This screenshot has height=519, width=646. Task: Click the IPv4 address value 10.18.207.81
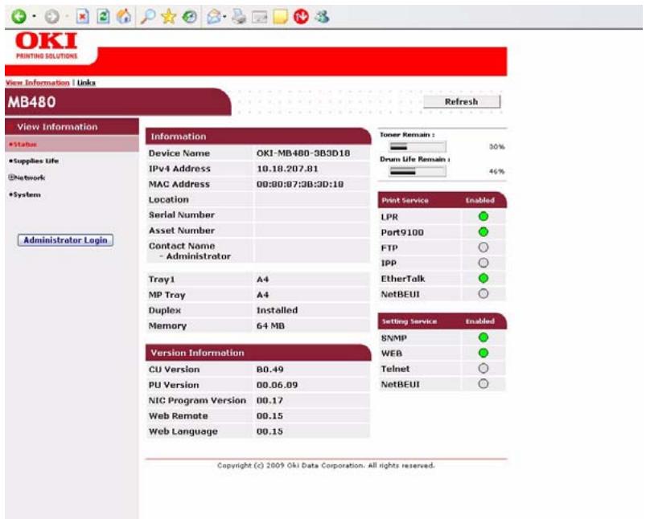click(x=287, y=169)
